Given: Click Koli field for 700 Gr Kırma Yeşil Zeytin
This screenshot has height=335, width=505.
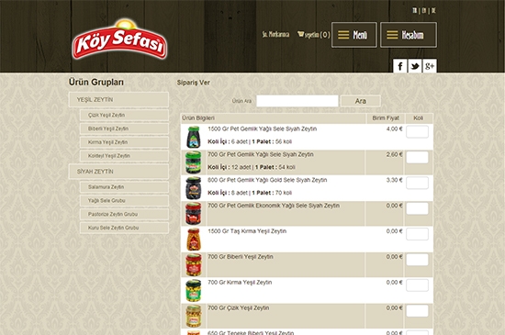Looking at the screenshot, I should point(418,285).
